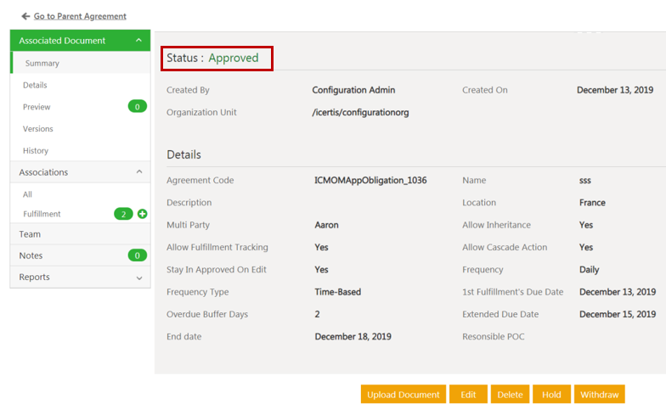Click the back arrow icon beside Go to Parent Agreement

[25, 16]
